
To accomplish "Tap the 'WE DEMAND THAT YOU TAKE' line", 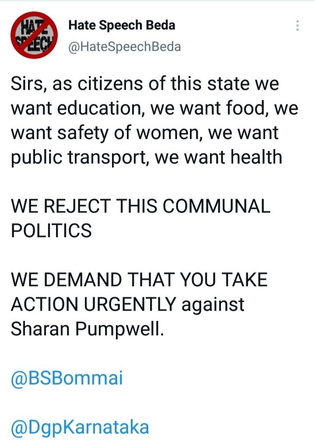I will tap(139, 280).
